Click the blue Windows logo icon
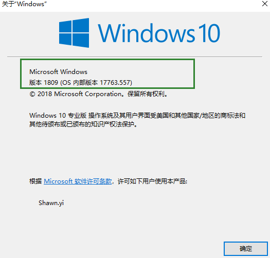Screen dimensions: 270x258 click(74, 33)
